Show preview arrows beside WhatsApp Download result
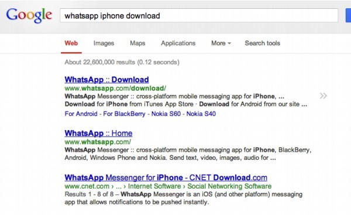Screen dimensions: 351x215 point(324,96)
